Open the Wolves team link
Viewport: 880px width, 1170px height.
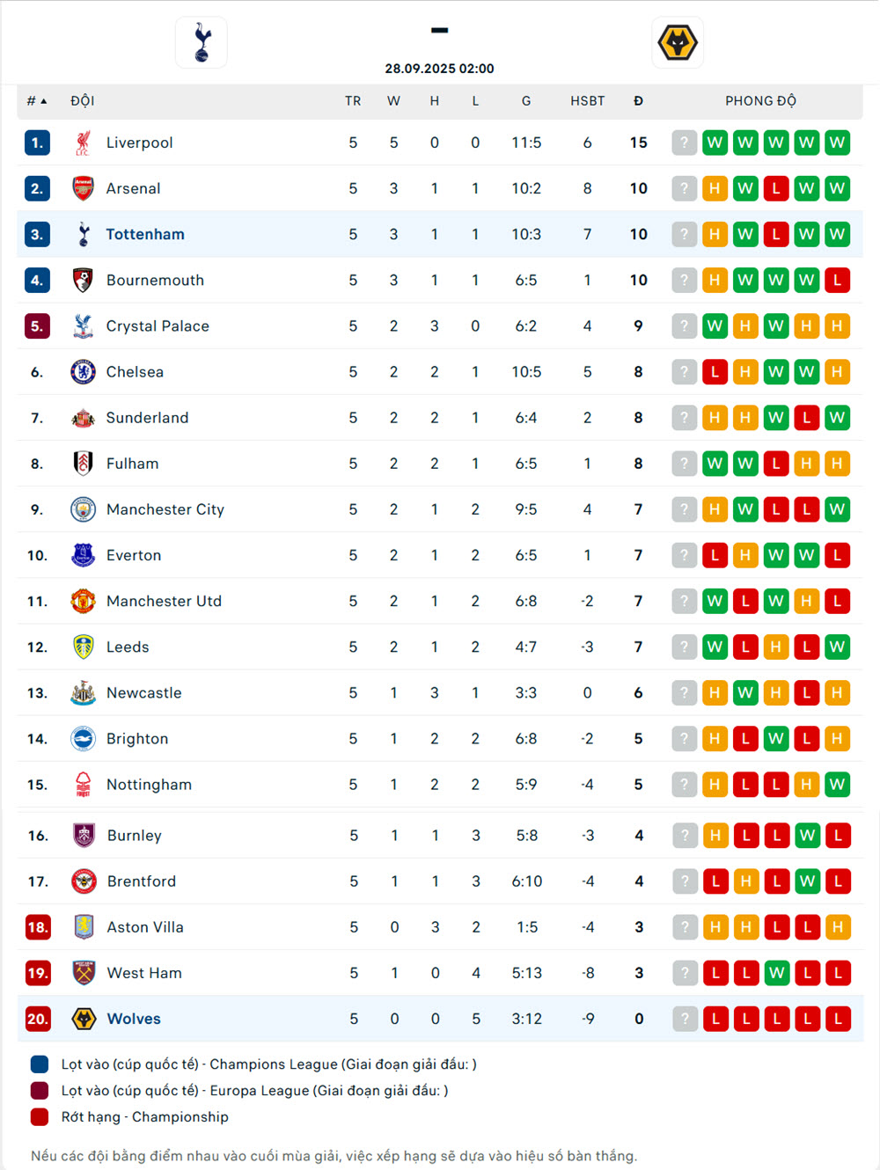[134, 1019]
